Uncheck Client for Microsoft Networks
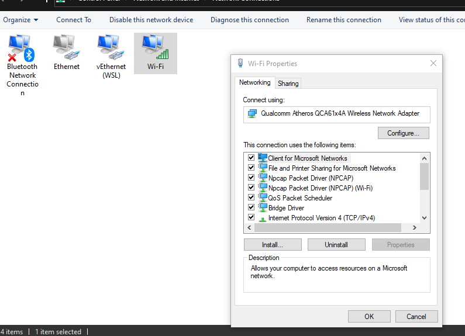 pyautogui.click(x=251, y=158)
